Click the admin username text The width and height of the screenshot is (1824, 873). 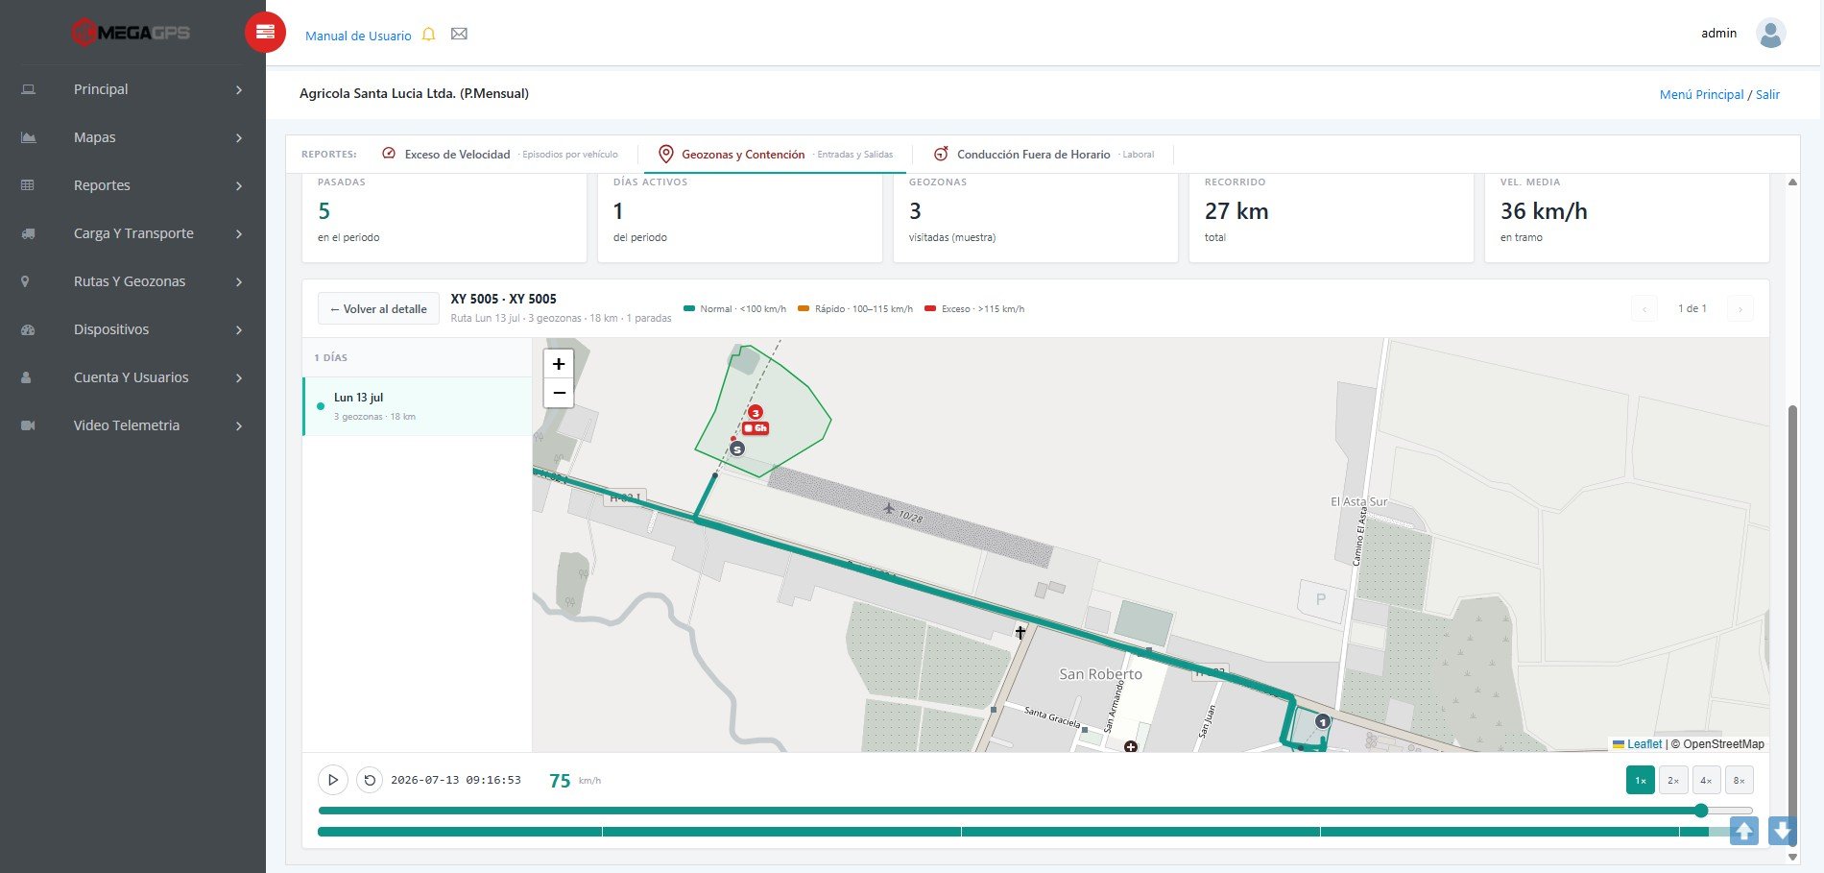pyautogui.click(x=1718, y=33)
